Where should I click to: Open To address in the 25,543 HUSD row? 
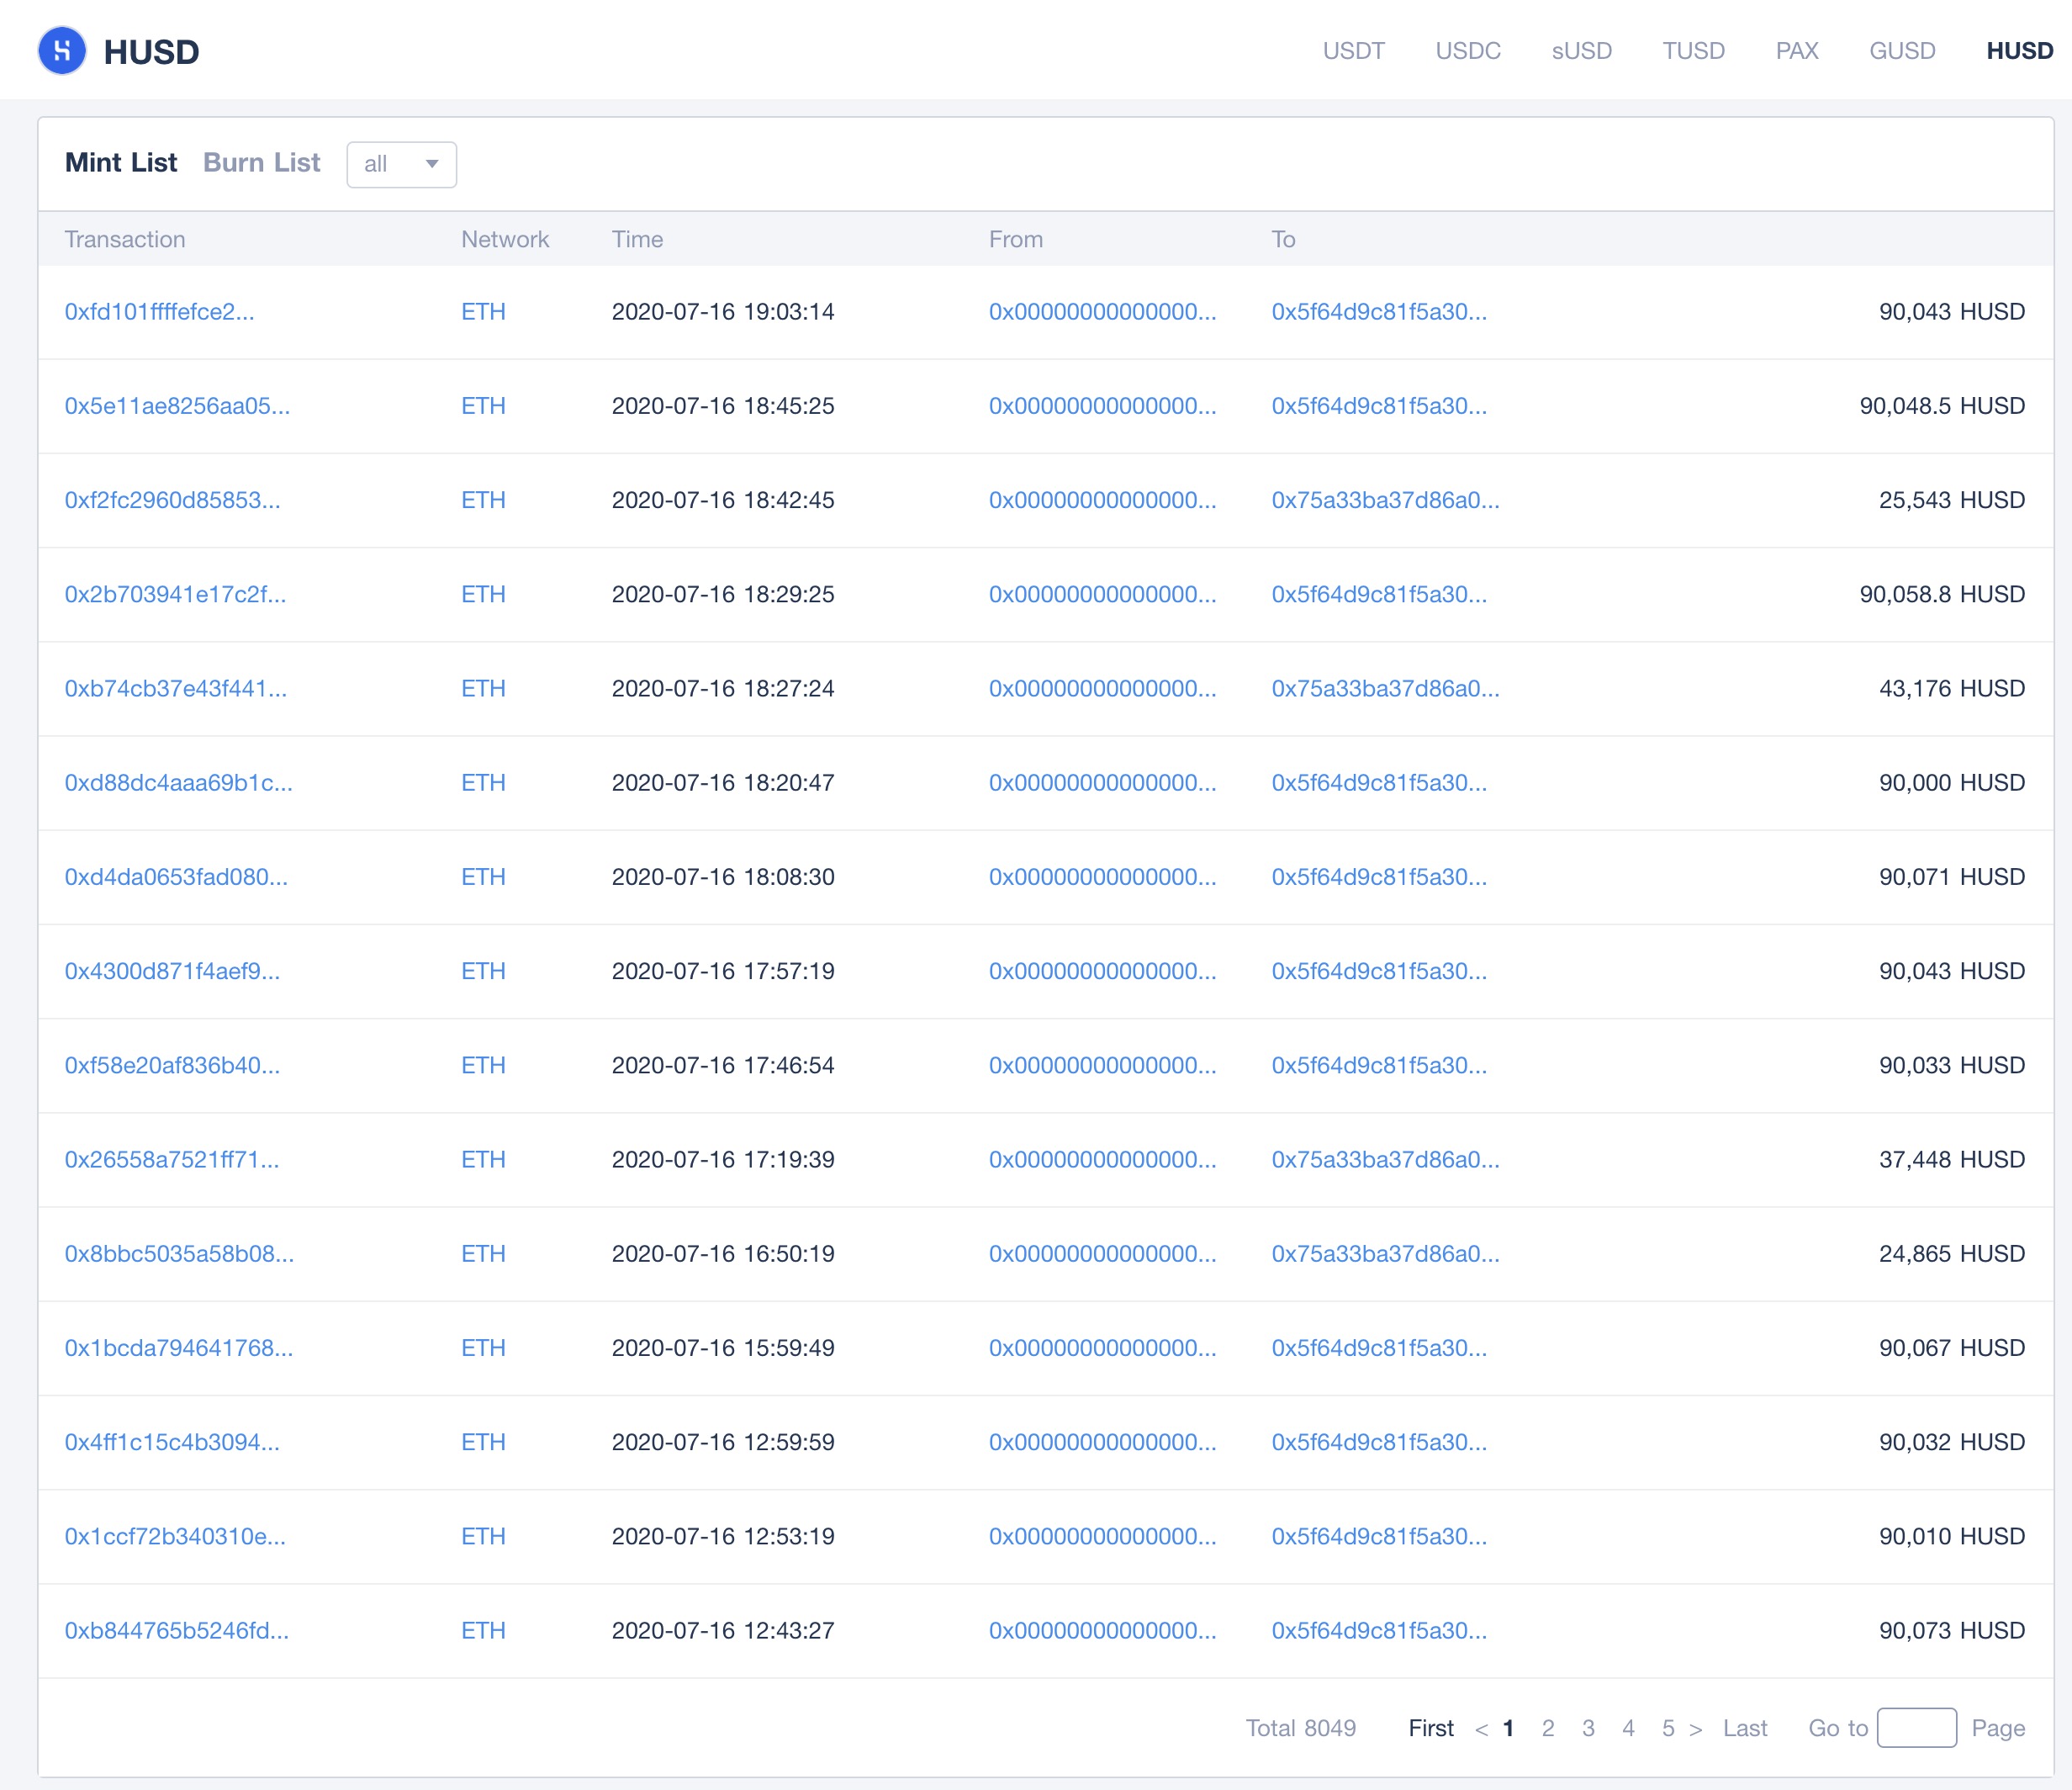[1385, 500]
